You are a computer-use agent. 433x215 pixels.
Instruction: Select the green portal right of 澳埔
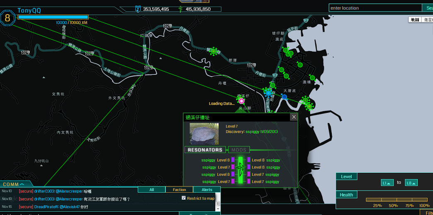pos(312,78)
